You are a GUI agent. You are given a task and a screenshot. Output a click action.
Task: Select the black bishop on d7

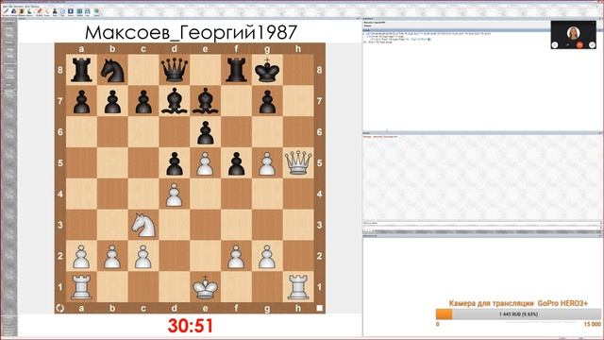(174, 101)
